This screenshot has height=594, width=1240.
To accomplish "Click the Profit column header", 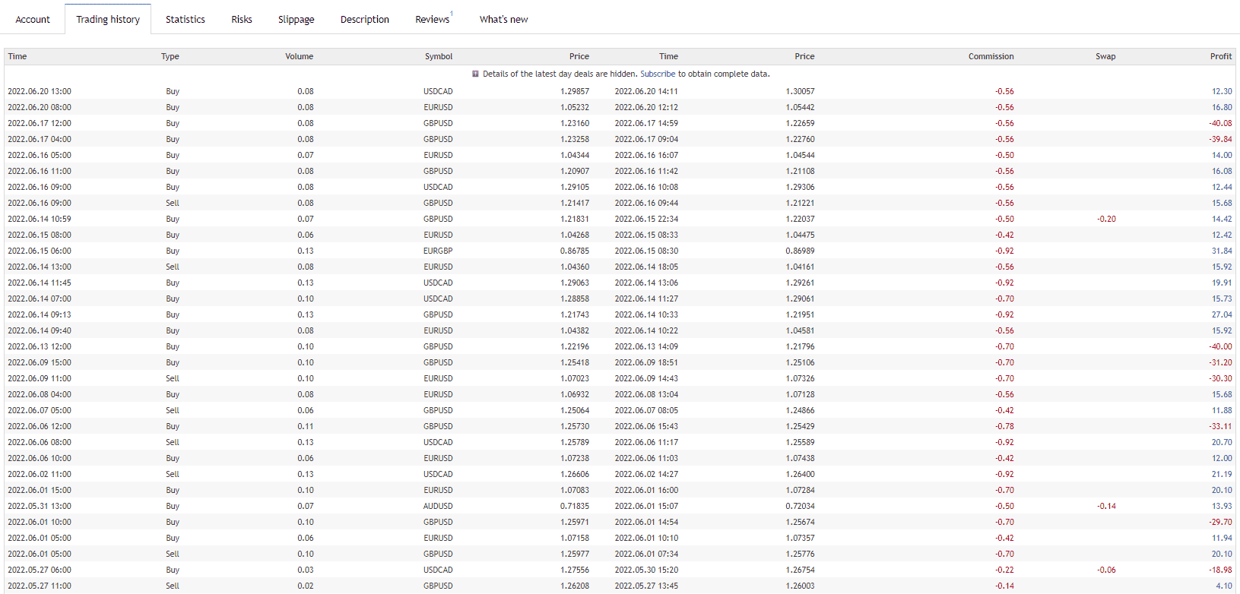I will pos(1221,56).
